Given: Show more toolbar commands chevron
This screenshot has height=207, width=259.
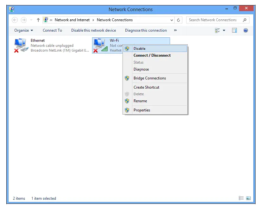Looking at the screenshot, I should 175,30.
